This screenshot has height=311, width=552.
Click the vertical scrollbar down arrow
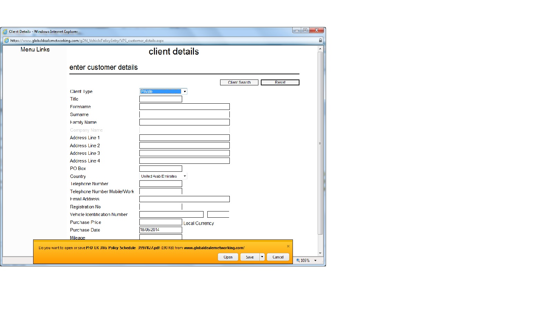(x=320, y=253)
